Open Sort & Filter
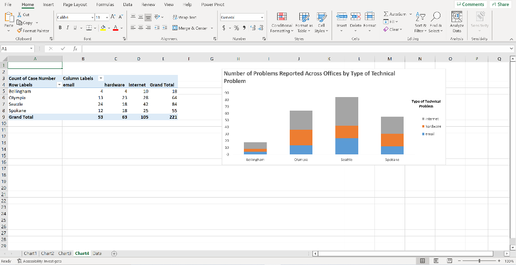516x265 pixels. [421, 23]
